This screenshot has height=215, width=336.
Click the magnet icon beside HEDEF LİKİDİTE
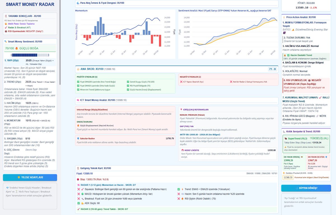[x=183, y=150]
